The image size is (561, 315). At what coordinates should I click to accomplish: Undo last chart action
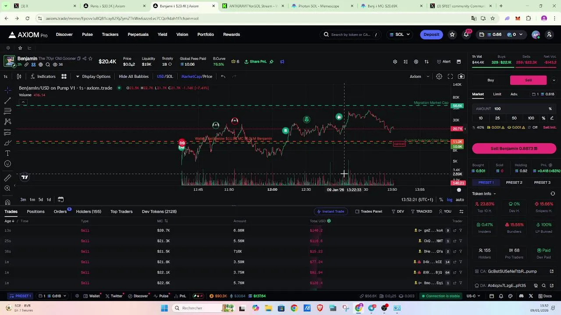(223, 77)
